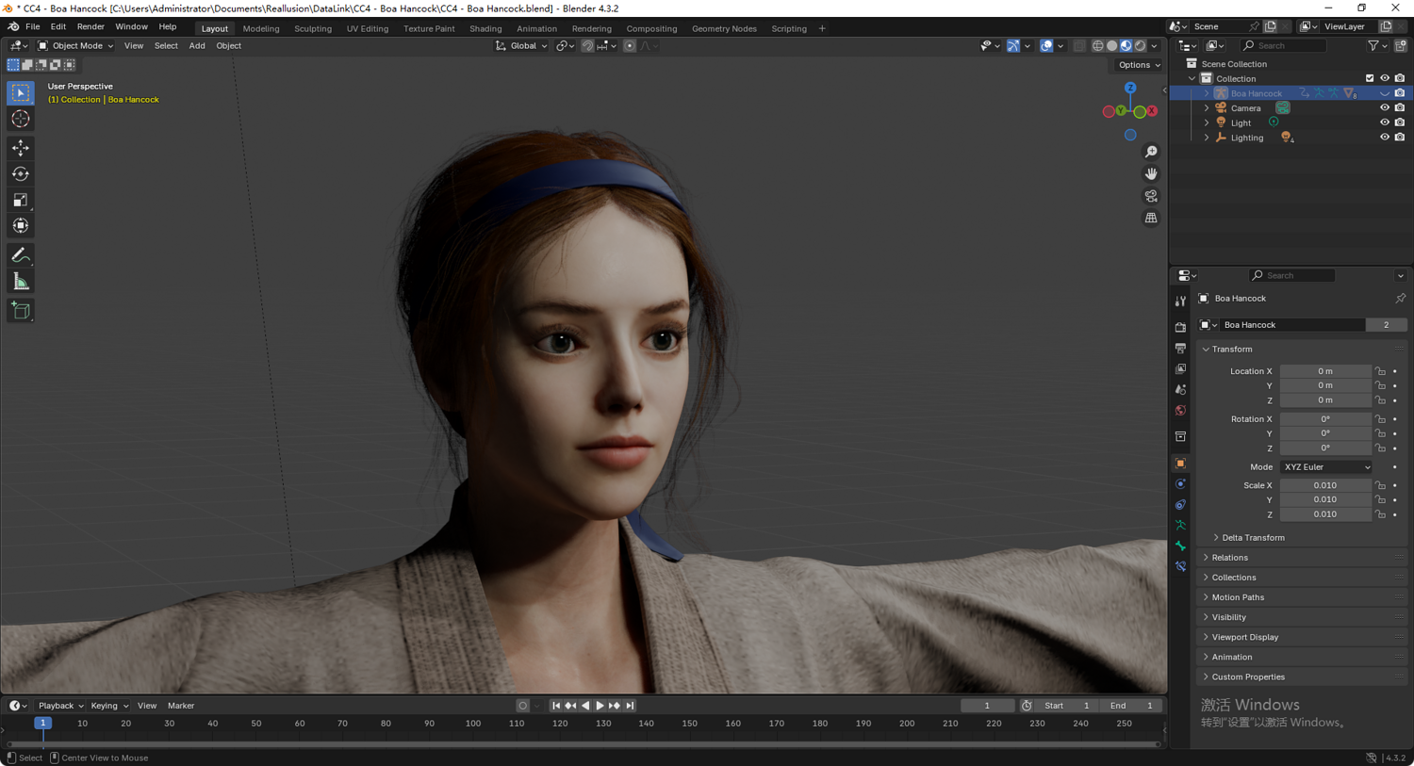Open the XYZ Euler rotation mode dropdown

point(1325,467)
